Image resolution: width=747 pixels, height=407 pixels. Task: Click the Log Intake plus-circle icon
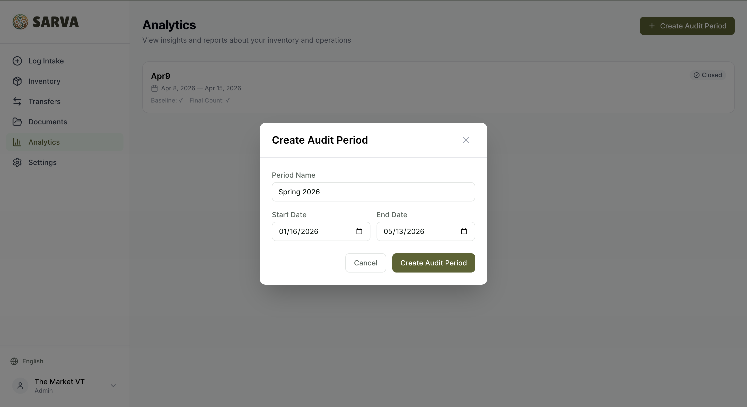(x=17, y=61)
